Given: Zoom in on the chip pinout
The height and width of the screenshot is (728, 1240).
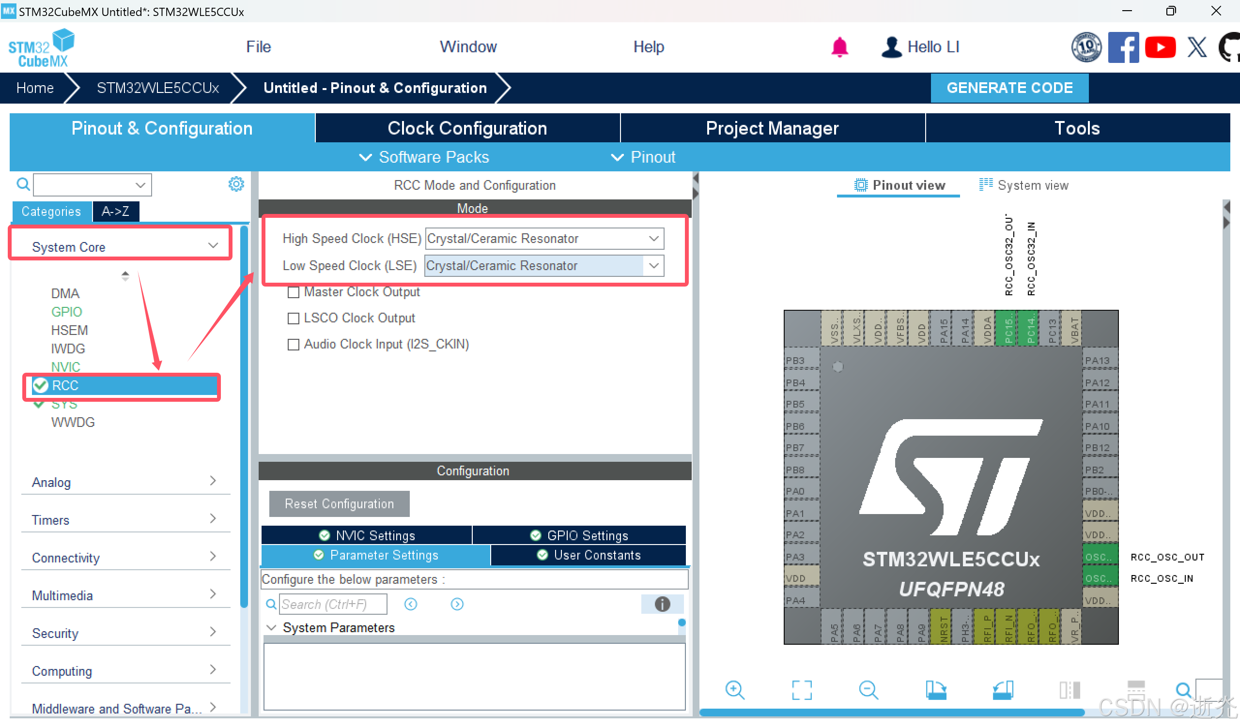Looking at the screenshot, I should tap(735, 690).
